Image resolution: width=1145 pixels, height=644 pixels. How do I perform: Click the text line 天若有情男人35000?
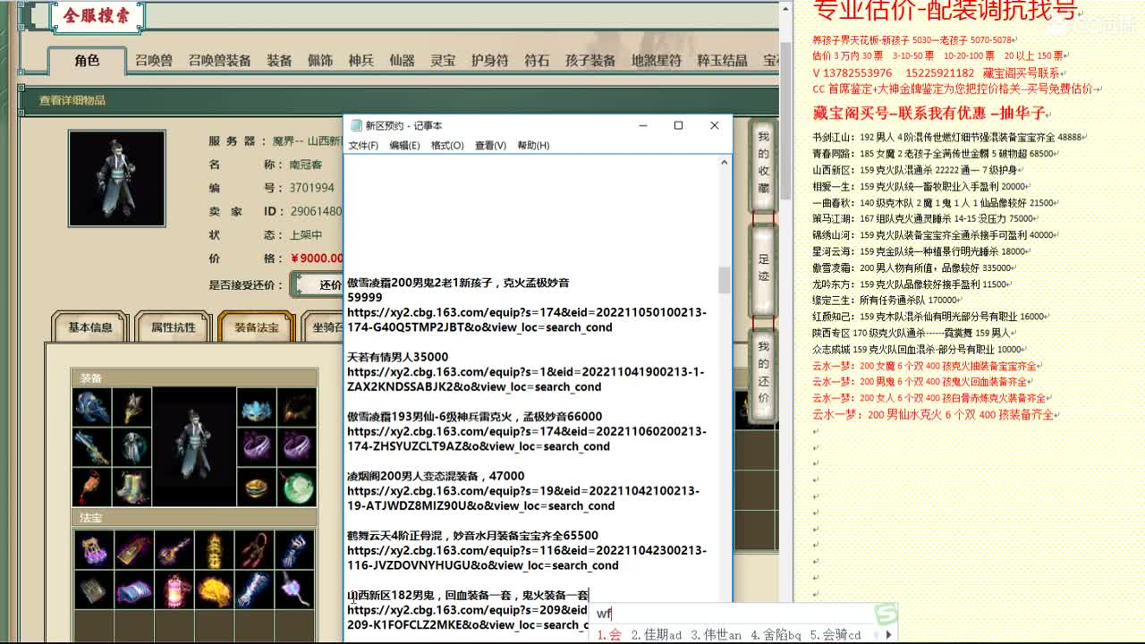[x=397, y=357]
